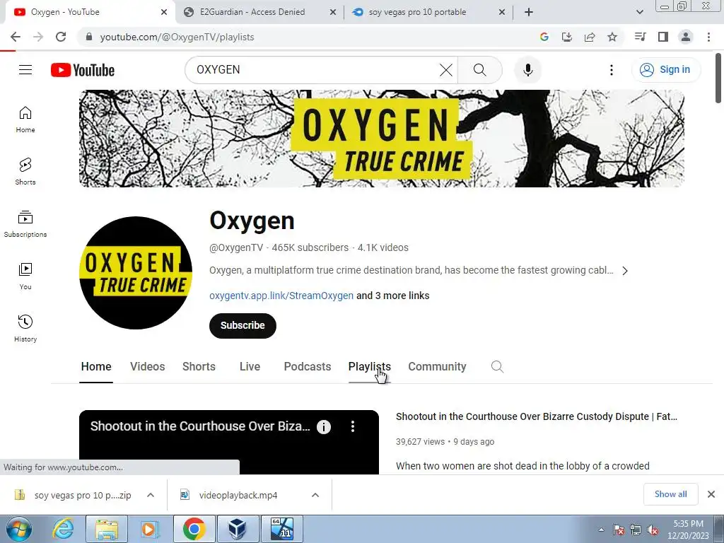View site information lock icon
The width and height of the screenshot is (724, 543).
point(90,37)
